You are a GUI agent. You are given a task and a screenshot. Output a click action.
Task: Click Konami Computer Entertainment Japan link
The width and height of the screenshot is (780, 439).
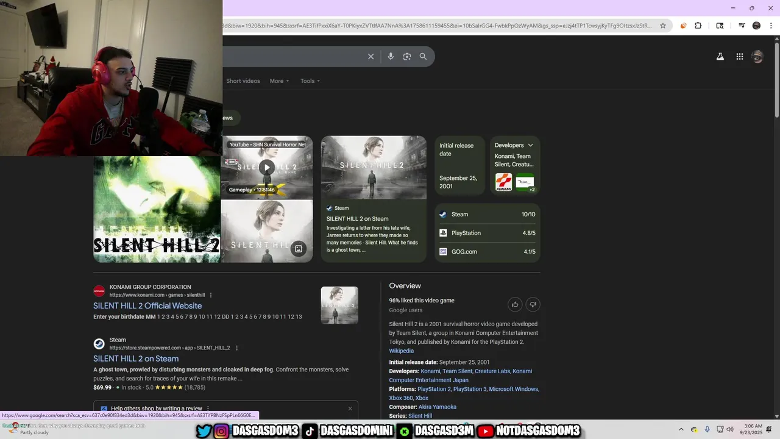[461, 376]
